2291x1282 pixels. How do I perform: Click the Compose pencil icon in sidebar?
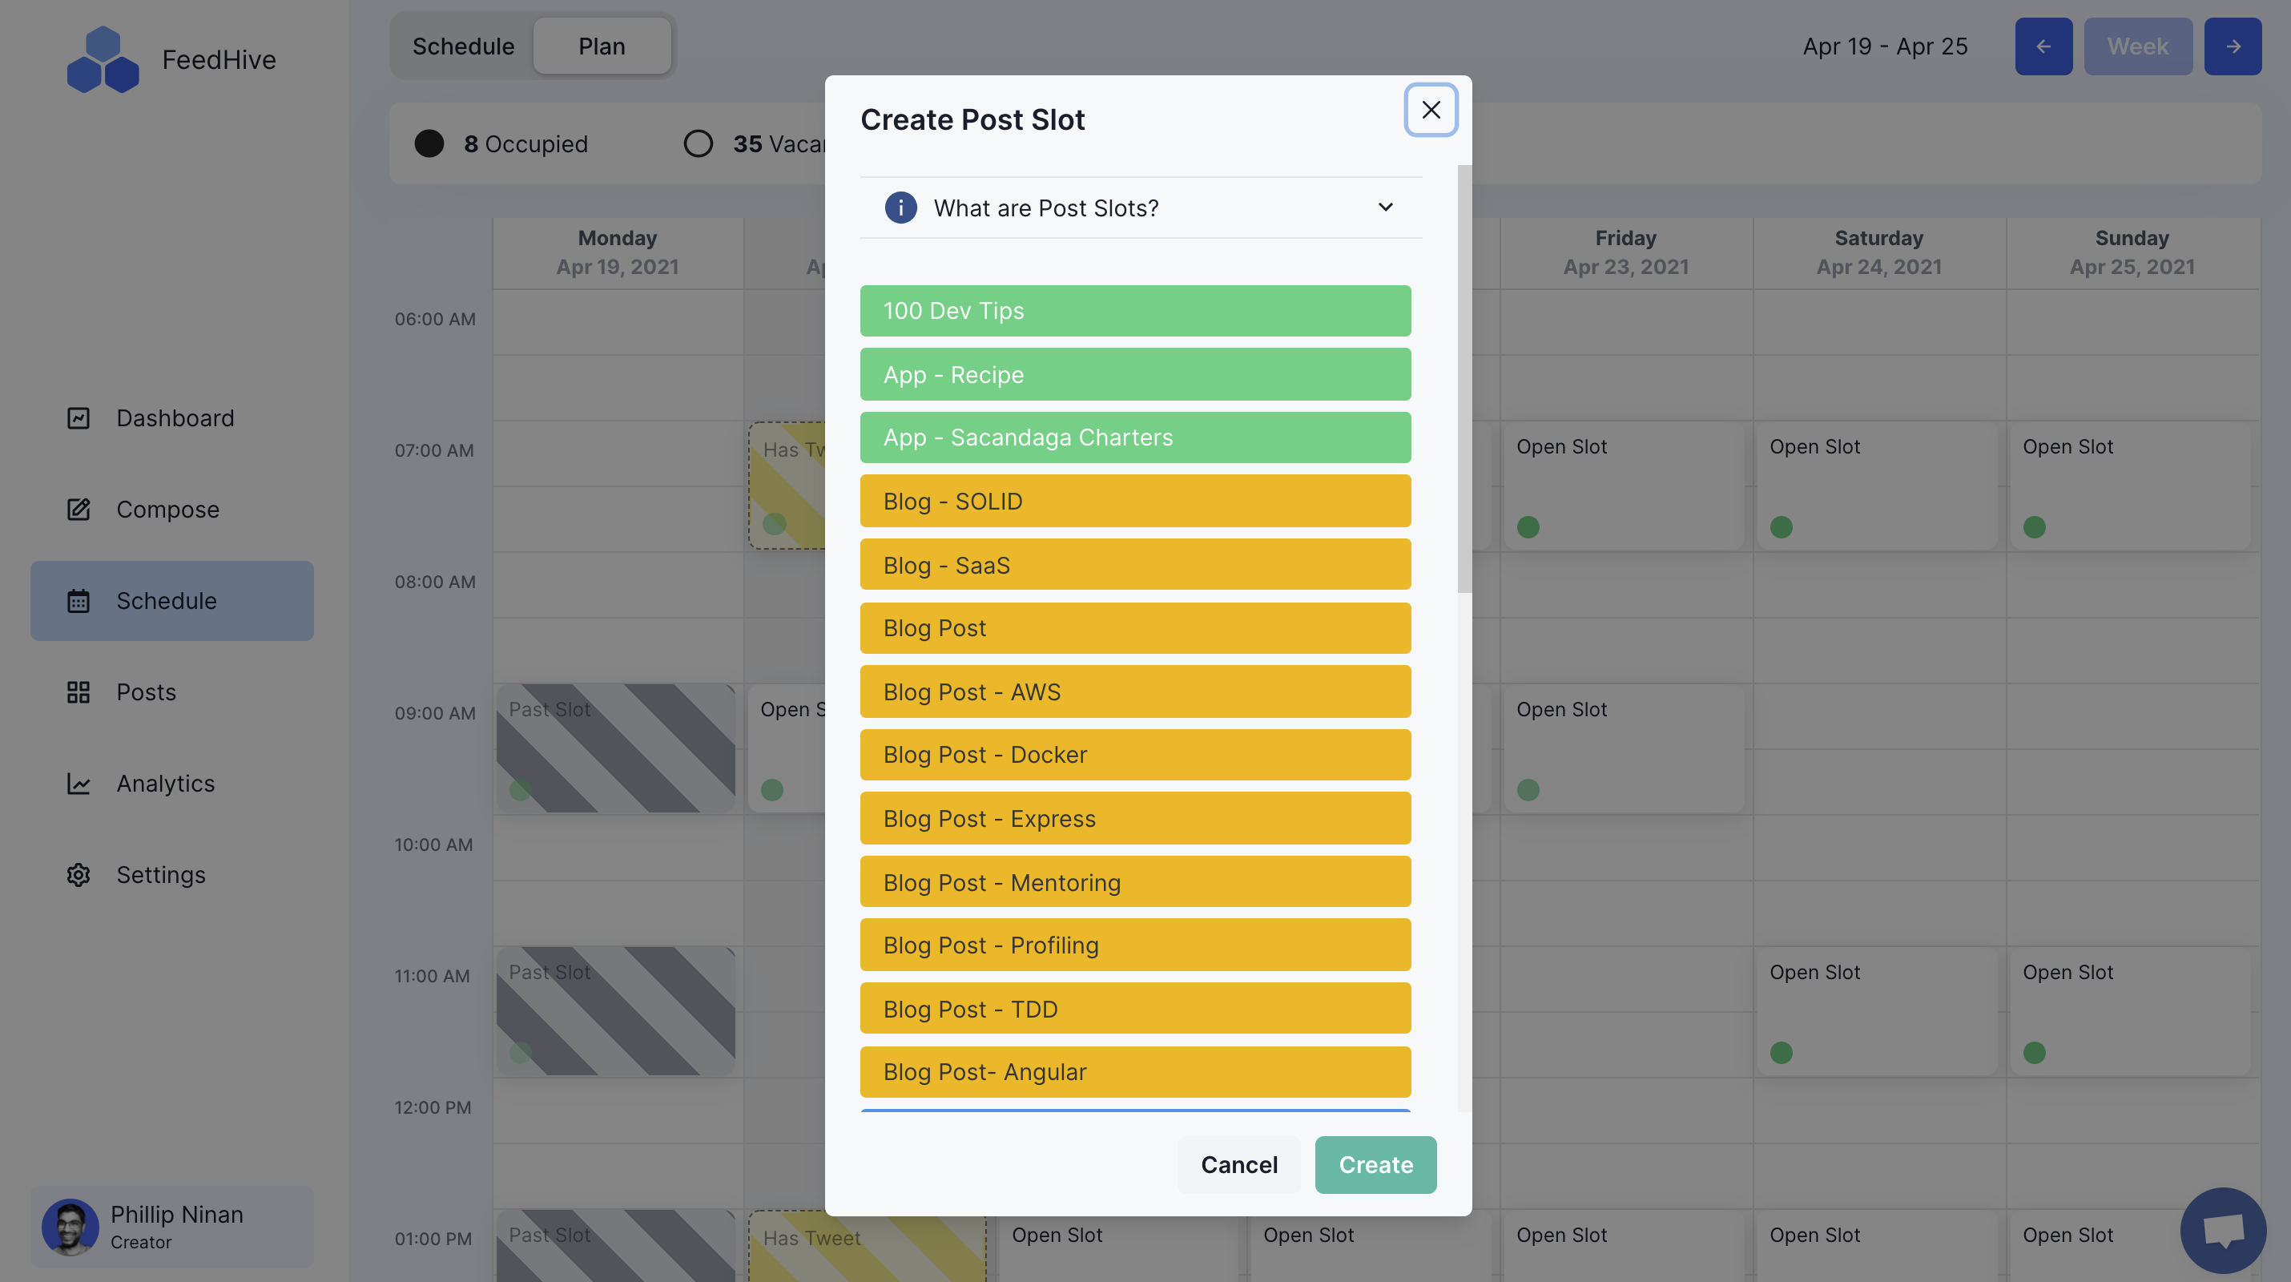[79, 510]
